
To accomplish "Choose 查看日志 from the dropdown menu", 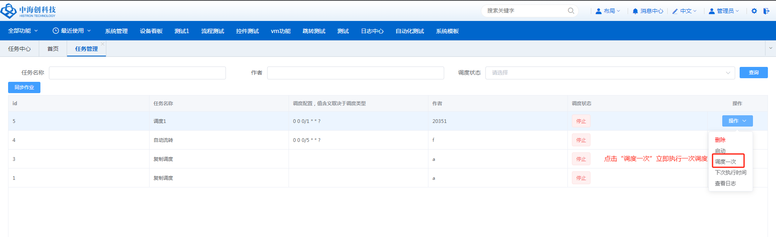I will click(x=725, y=183).
